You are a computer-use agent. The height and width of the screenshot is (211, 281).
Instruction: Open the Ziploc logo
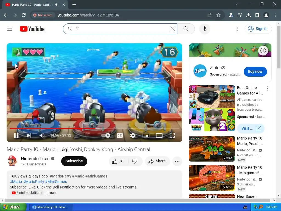click(200, 71)
